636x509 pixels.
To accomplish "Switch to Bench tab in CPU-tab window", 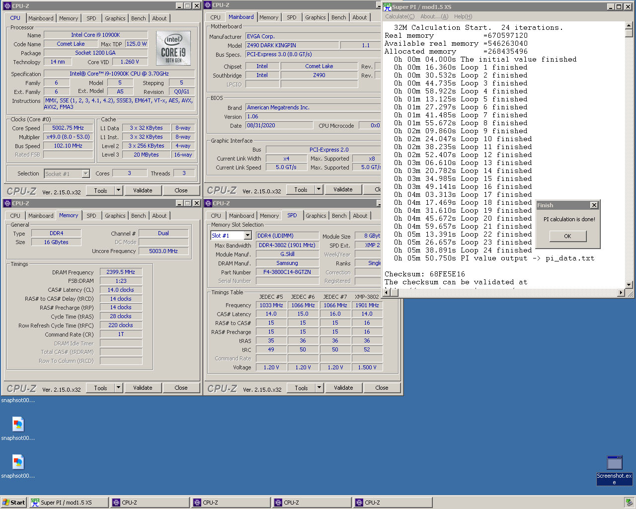I will tap(139, 18).
